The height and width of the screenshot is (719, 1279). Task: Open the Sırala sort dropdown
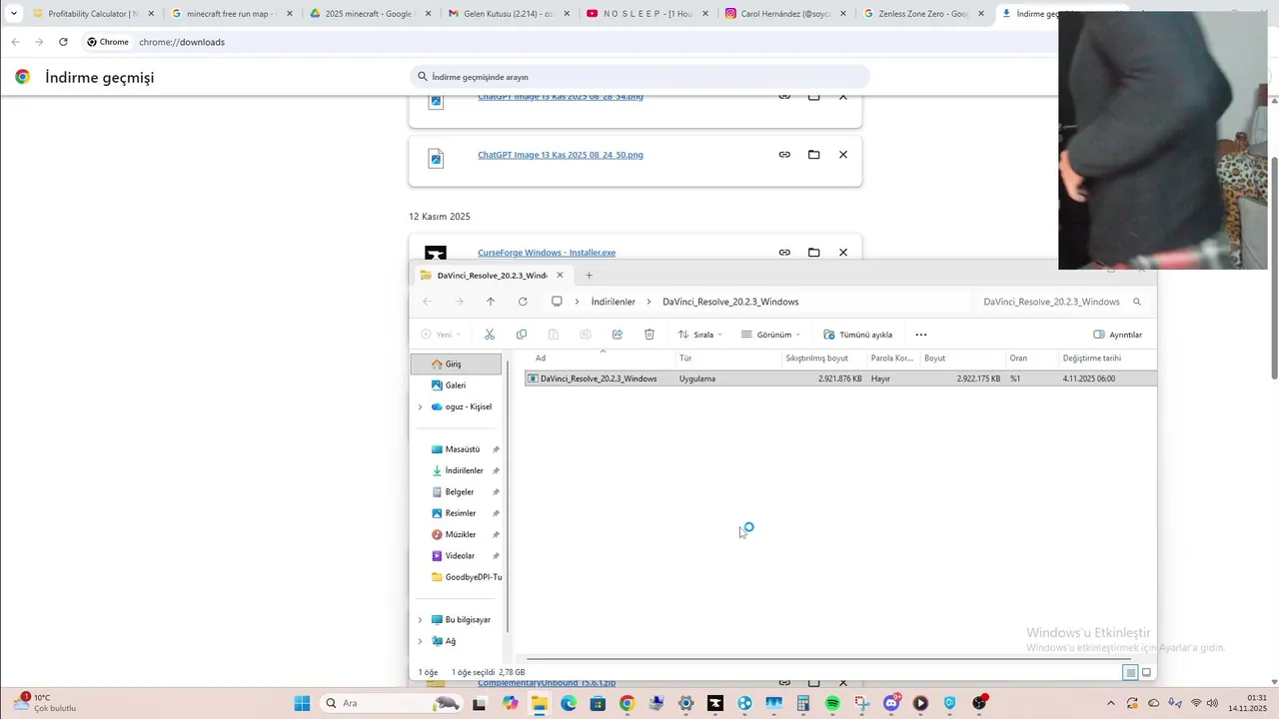[x=700, y=335]
